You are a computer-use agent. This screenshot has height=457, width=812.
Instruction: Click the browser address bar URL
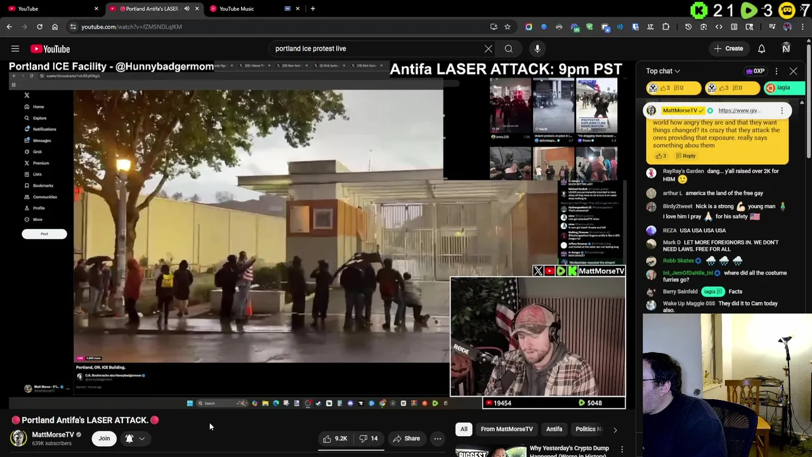(x=132, y=27)
